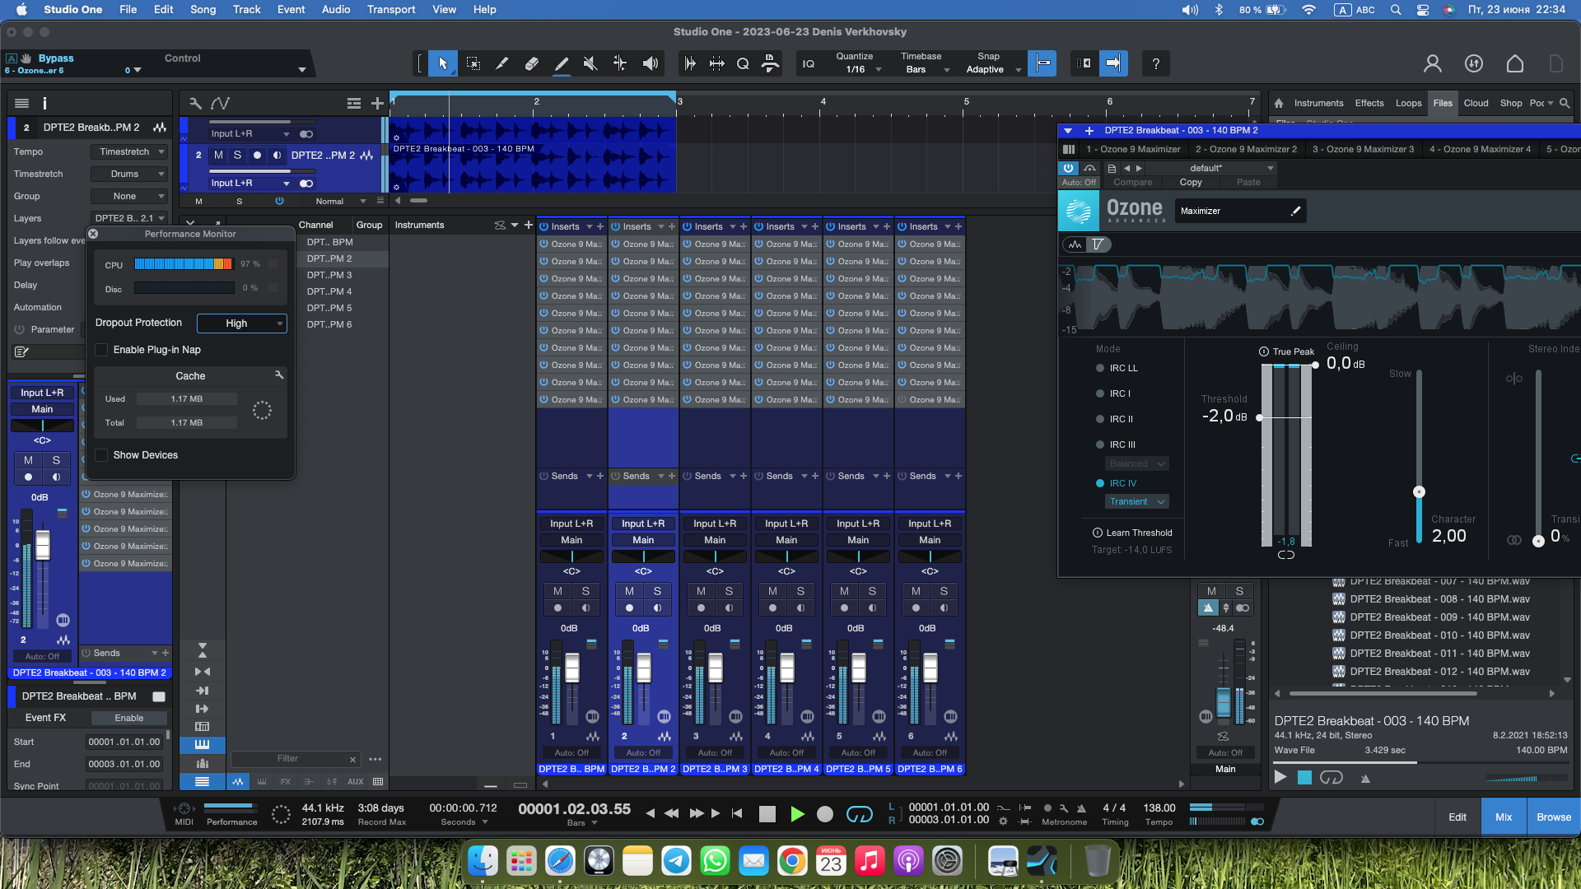Click the Copy button in plugin header
The height and width of the screenshot is (889, 1581).
pos(1191,182)
